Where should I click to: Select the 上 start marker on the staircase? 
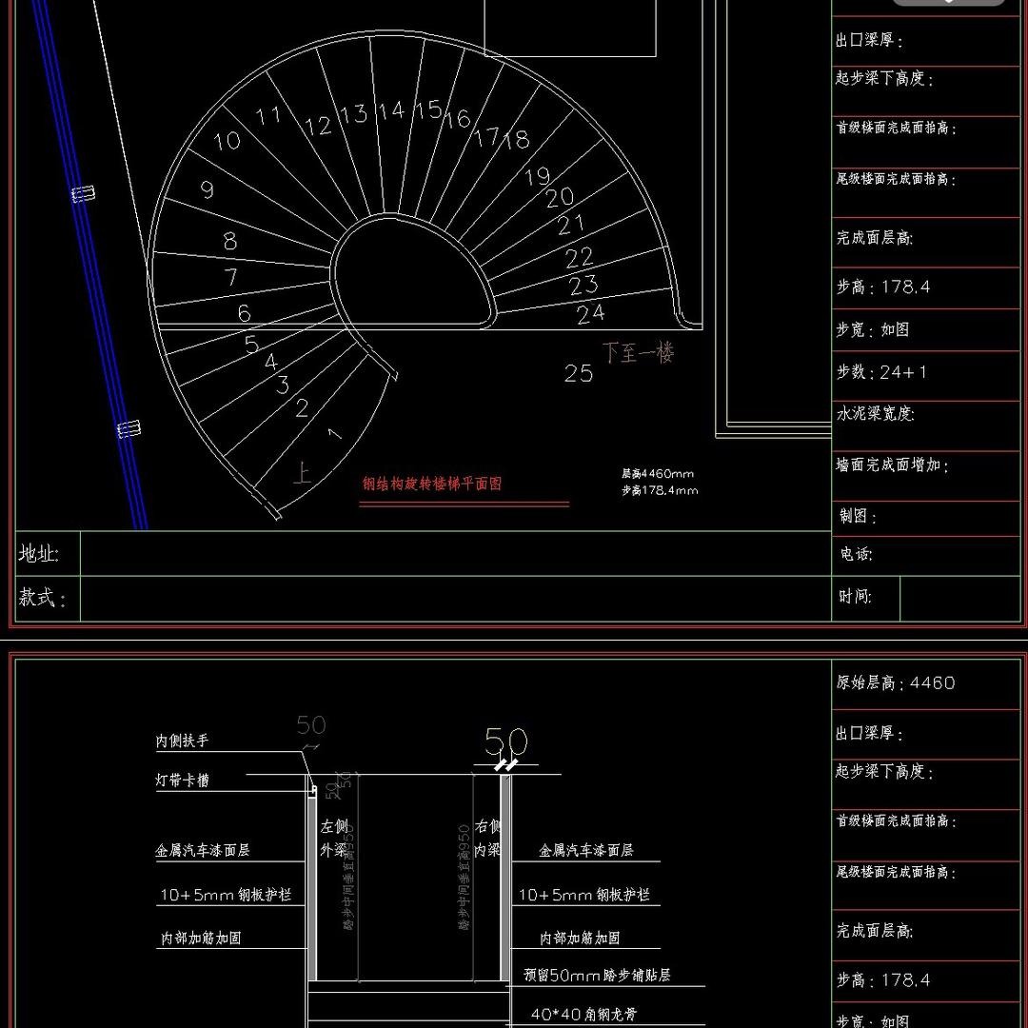click(x=302, y=474)
